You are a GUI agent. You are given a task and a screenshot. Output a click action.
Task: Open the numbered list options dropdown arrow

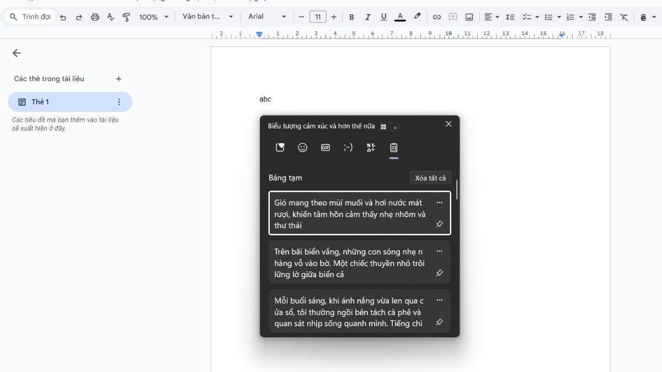tap(581, 17)
